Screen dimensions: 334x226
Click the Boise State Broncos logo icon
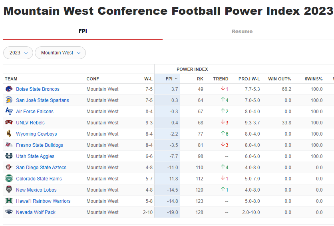(9, 89)
